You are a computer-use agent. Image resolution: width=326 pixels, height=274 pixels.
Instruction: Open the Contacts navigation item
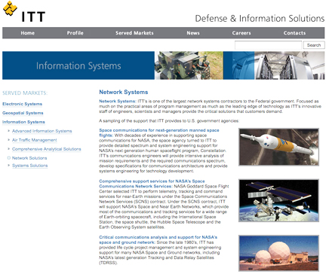[294, 33]
